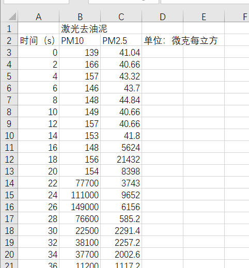Select the time cell showing 30

(x=39, y=230)
